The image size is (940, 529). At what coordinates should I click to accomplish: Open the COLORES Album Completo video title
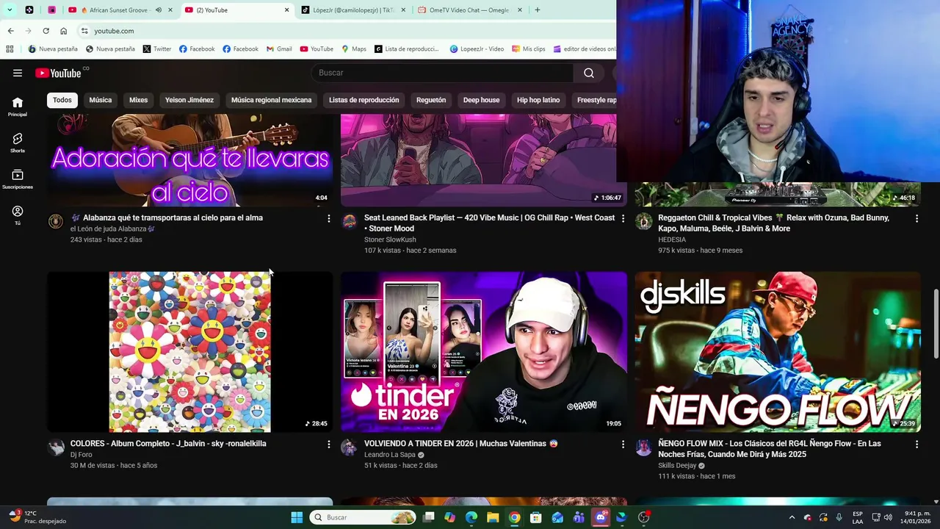168,444
